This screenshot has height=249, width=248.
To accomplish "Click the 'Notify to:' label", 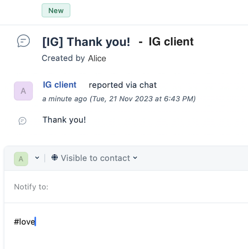I will pyautogui.click(x=31, y=187).
